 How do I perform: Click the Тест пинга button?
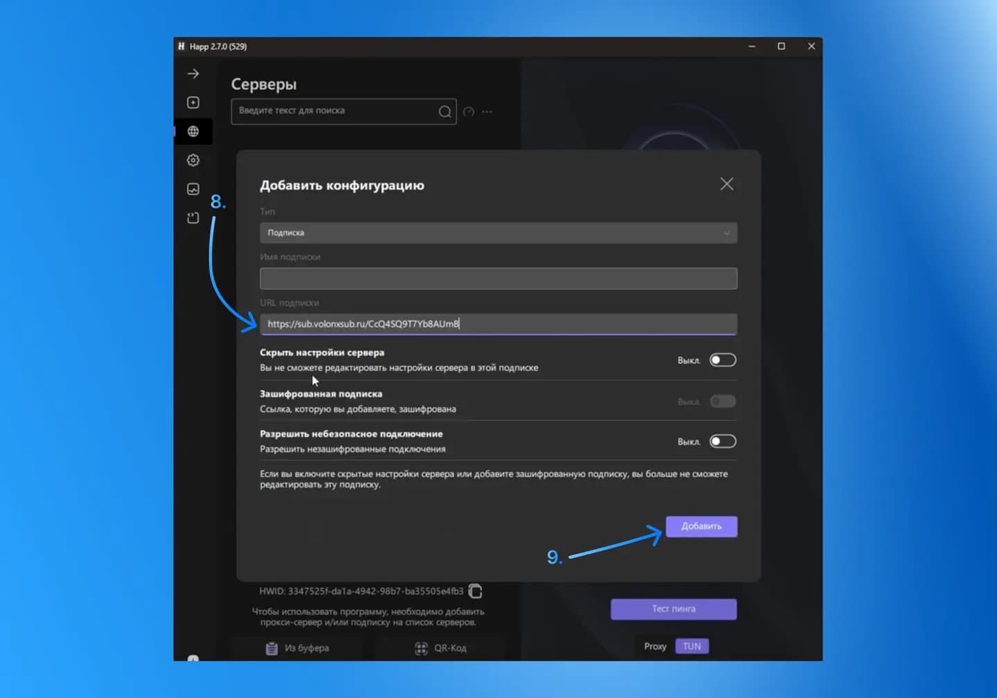point(674,609)
